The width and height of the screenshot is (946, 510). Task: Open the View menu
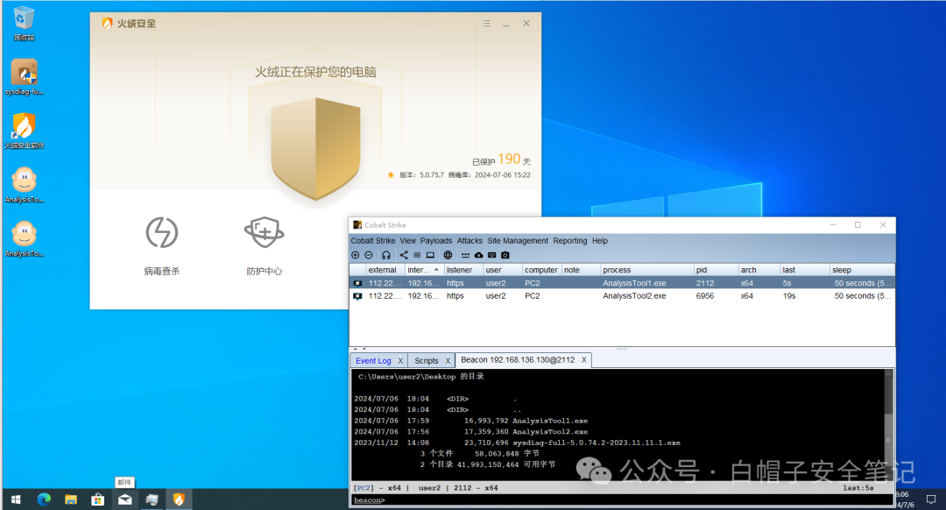(x=408, y=241)
